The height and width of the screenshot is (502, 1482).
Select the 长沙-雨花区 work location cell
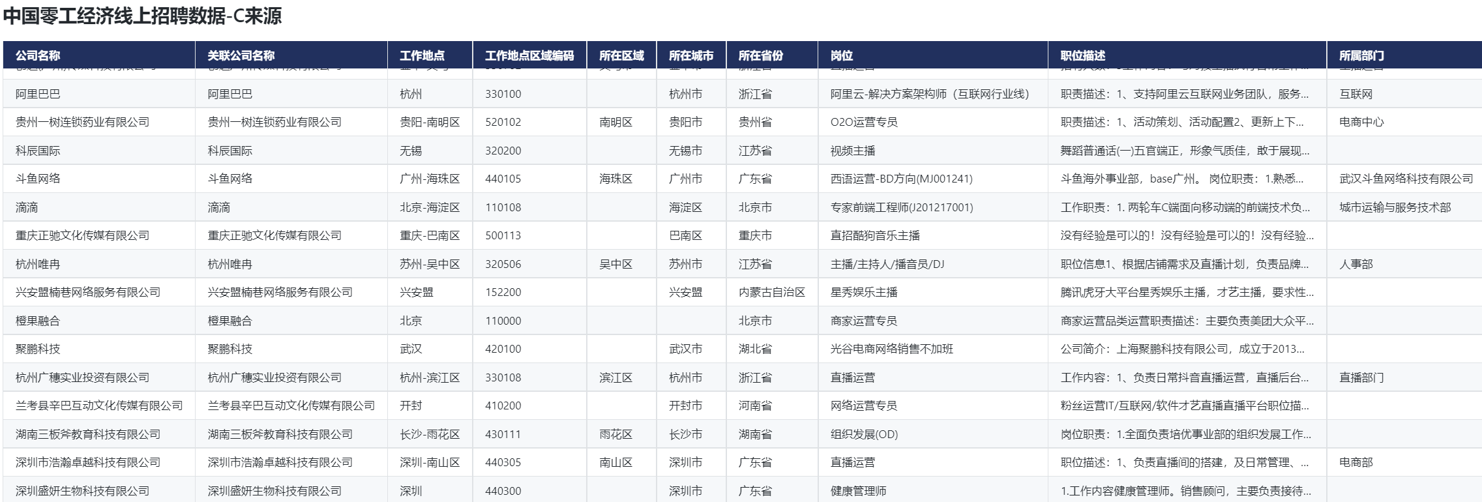point(430,434)
